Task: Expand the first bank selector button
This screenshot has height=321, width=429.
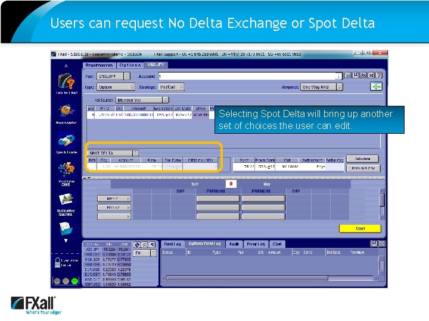Action: point(114,199)
